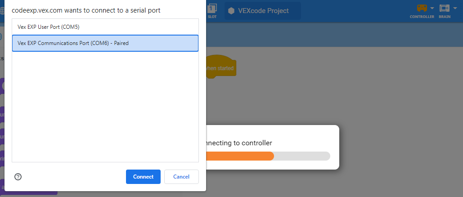Viewport: 463px width, 197px height.
Task: Expand the dropdown arrow next to Brain
Action: tap(454, 8)
